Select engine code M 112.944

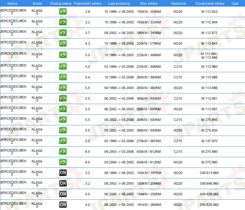pos(209,22)
